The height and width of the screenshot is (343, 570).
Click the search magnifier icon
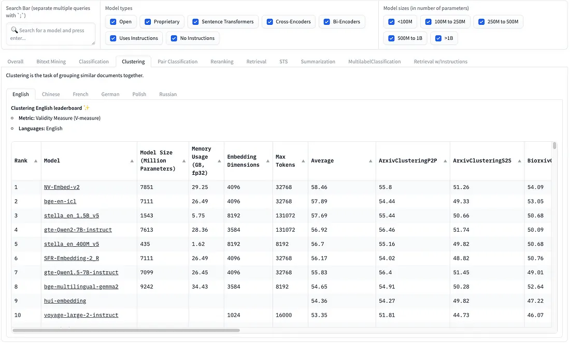[14, 30]
